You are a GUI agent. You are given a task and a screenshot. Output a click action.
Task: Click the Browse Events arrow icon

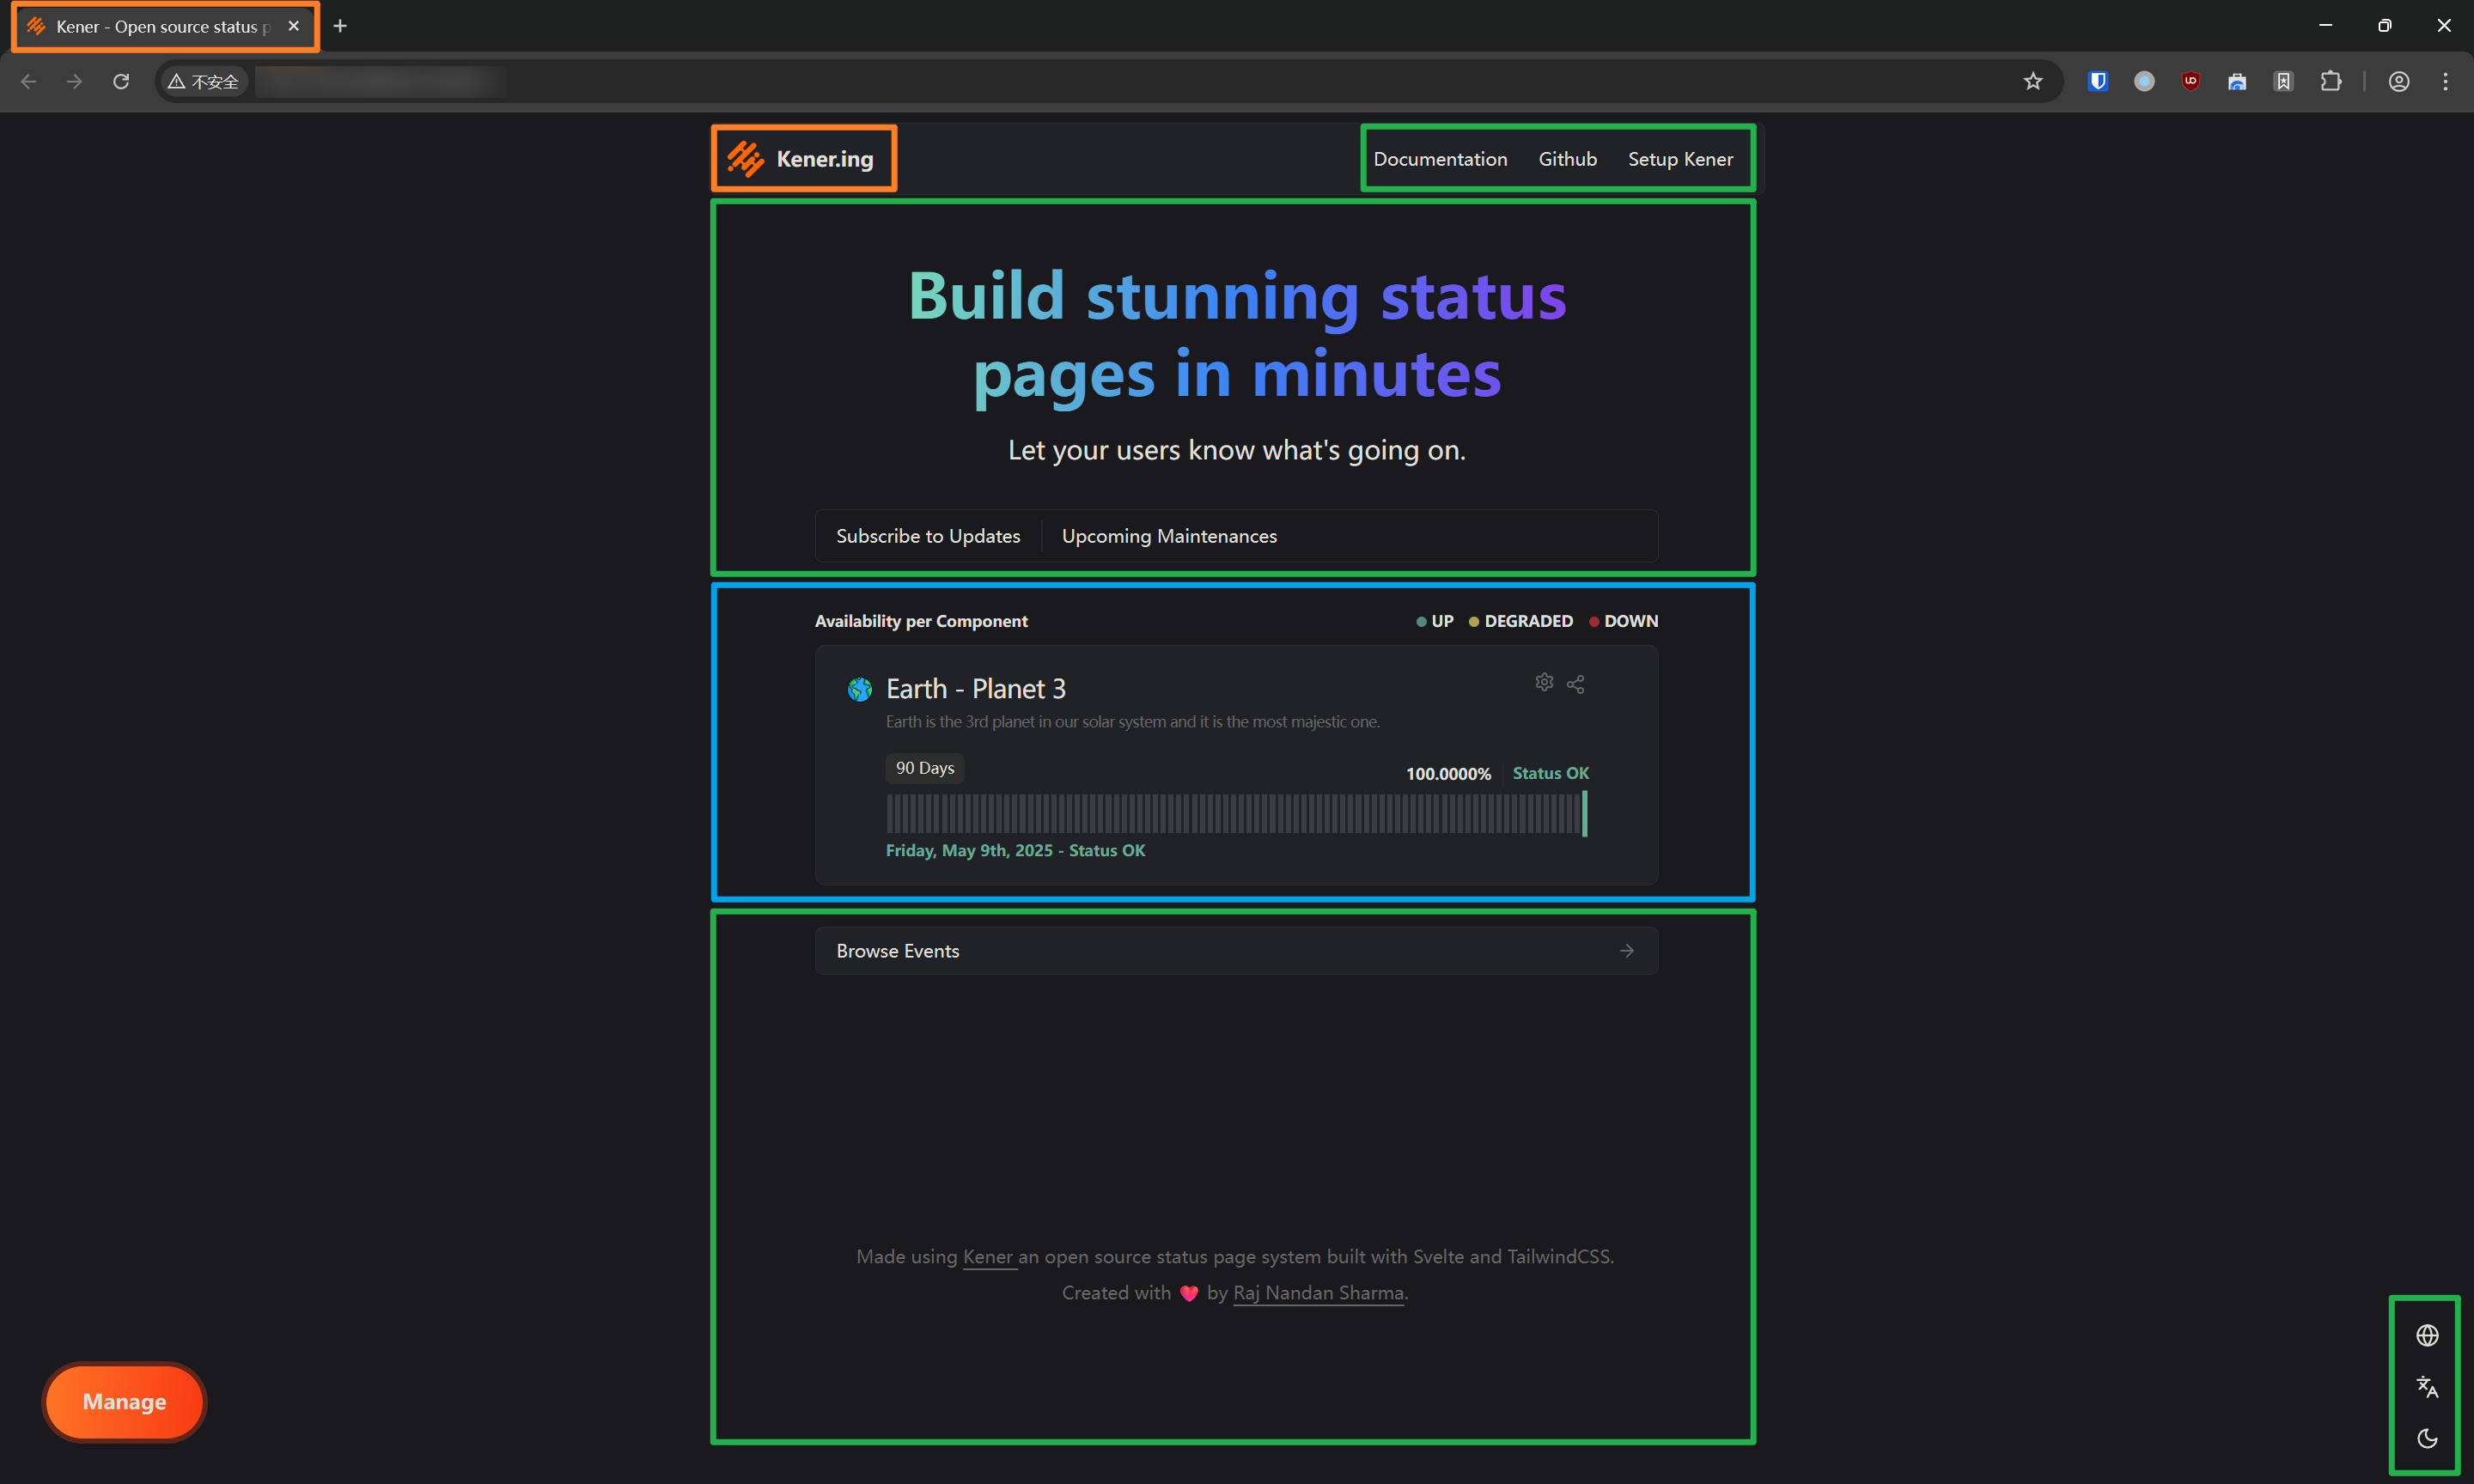[1627, 951]
